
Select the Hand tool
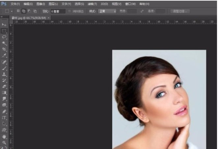[x=4, y=137]
